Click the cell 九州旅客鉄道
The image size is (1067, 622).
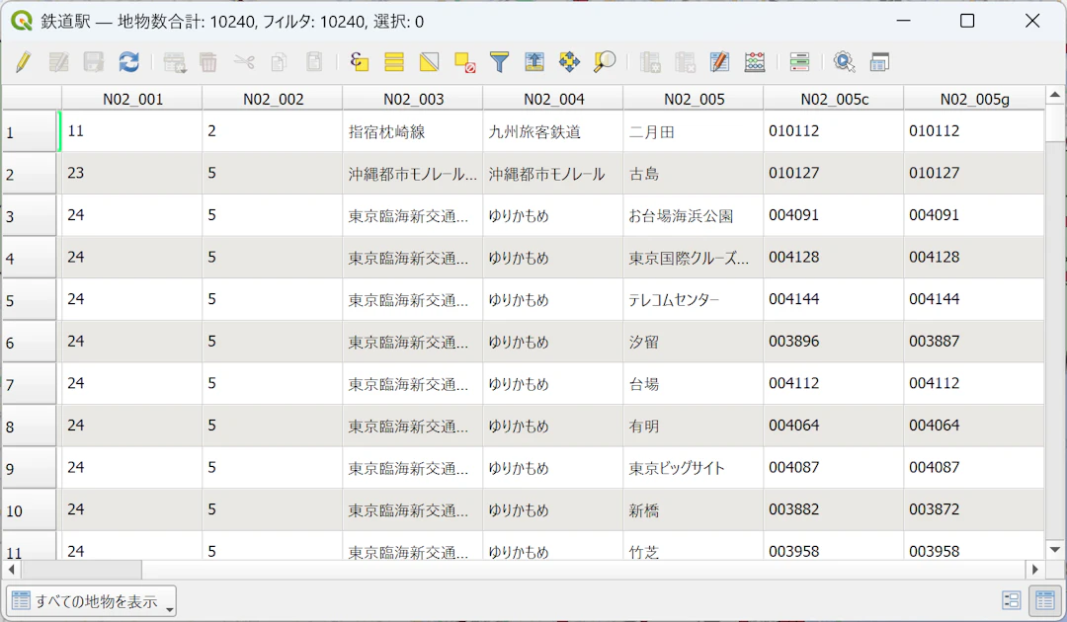click(552, 131)
